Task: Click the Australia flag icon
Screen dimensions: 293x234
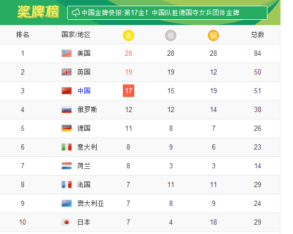Action: click(x=67, y=203)
